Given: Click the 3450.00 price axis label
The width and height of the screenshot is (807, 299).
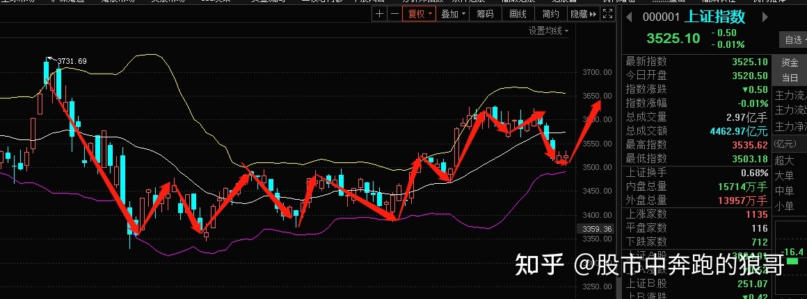Looking at the screenshot, I should tap(597, 191).
